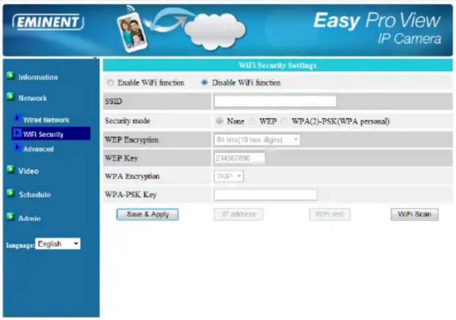
Task: Click the blue arrow icon beside WiFi Security
Action: (x=17, y=133)
